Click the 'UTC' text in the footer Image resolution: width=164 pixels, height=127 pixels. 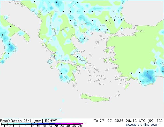(142, 121)
